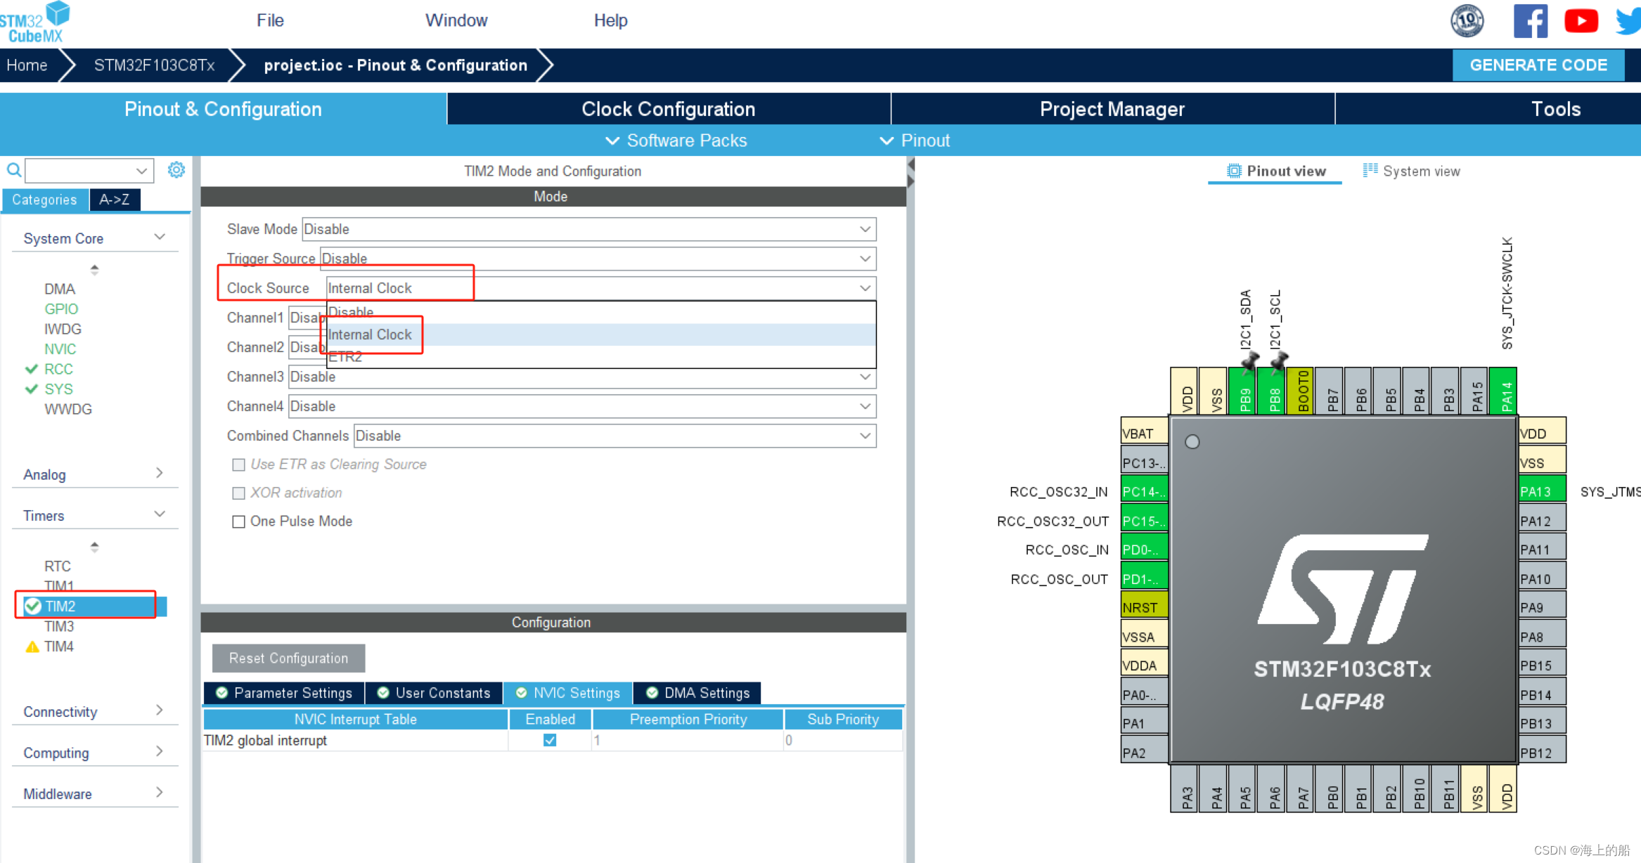Open the NVIC Settings tab
Screen dimensions: 1641x863
point(568,693)
